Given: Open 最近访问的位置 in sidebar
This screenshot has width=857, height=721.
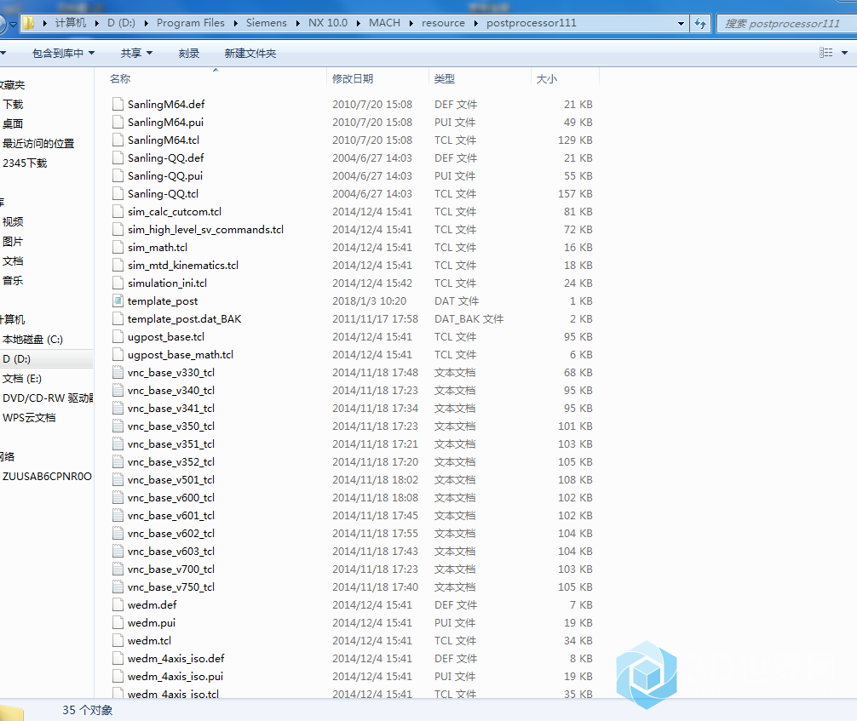Looking at the screenshot, I should pyautogui.click(x=38, y=144).
